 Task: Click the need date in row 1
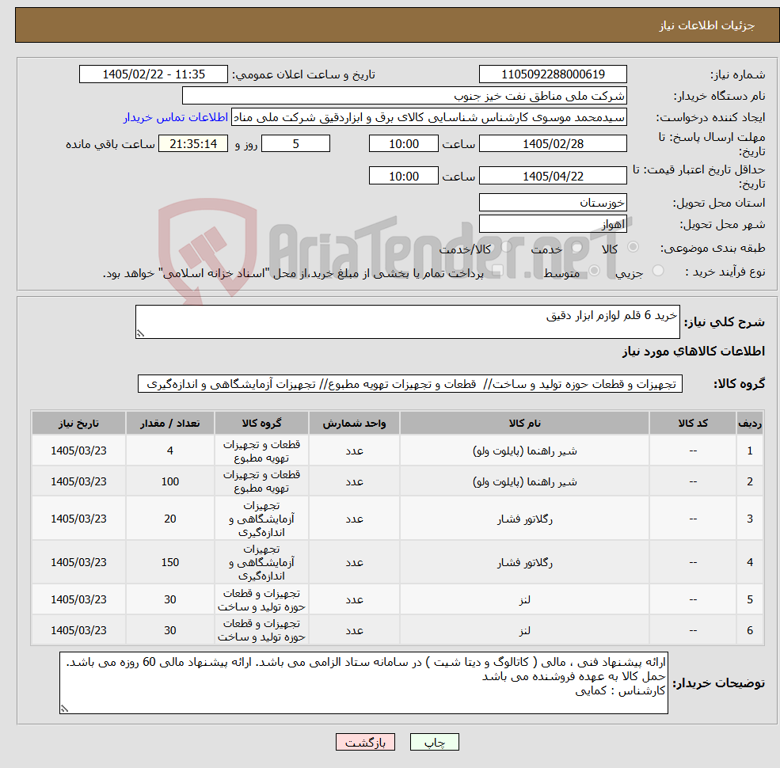[x=78, y=451]
